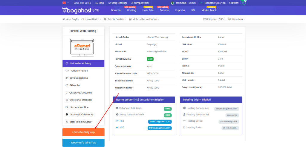Image resolution: width=306 pixels, height=147 pixels.
Task: Click the checkmark icon beside NS 2
Action: [117, 127]
